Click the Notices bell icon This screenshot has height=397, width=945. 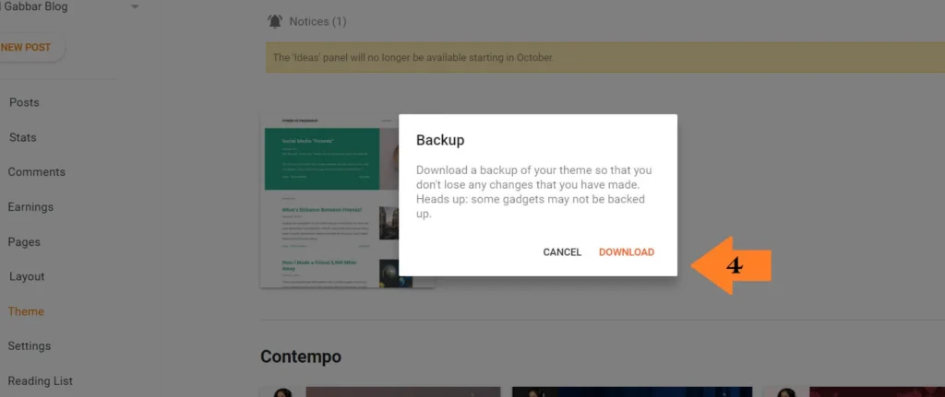[x=275, y=21]
